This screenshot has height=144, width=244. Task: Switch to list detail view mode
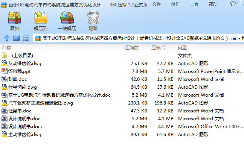[26, 38]
